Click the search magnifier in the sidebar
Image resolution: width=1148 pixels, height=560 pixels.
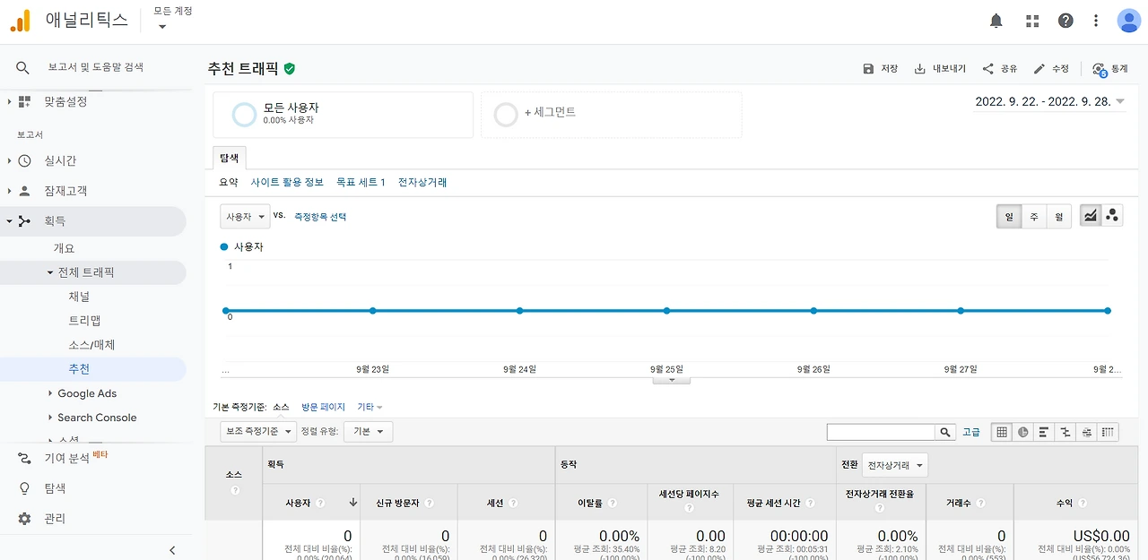point(23,67)
